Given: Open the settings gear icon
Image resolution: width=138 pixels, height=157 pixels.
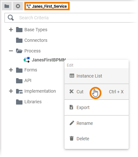Looking at the screenshot, I should point(18,6).
